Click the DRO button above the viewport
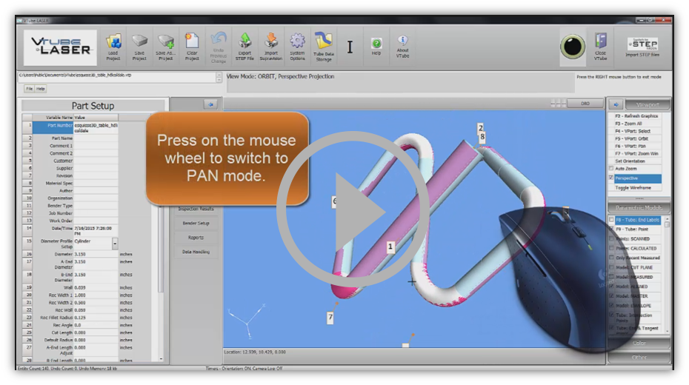Image resolution: width=689 pixels, height=385 pixels. [x=585, y=104]
